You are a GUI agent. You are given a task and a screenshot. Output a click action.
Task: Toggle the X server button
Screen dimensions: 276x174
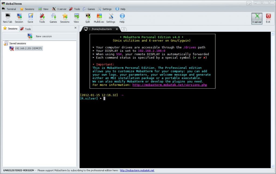(257, 19)
